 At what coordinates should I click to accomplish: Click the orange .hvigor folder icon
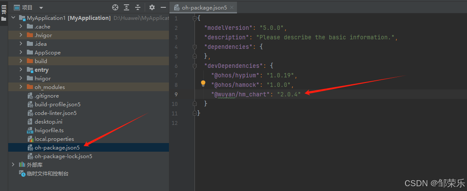click(30, 35)
